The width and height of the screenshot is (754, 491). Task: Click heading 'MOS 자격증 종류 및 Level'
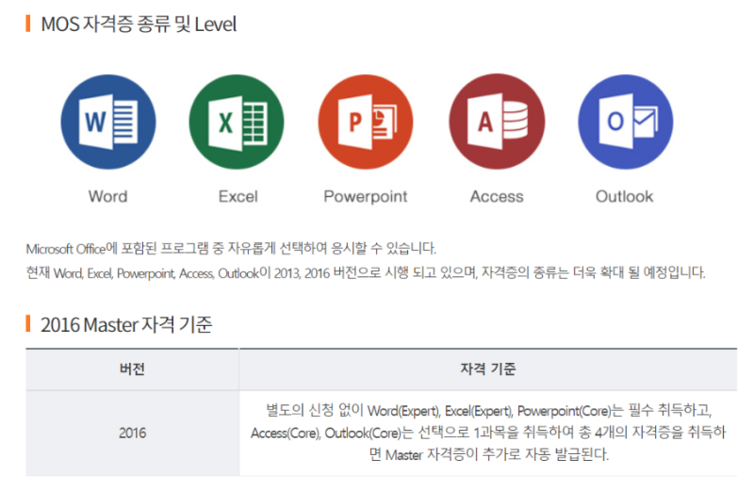[139, 25]
